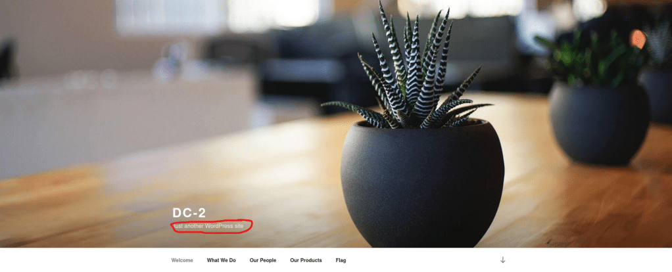Click the red oval annotation outline
The width and height of the screenshot is (672, 272).
point(211,226)
